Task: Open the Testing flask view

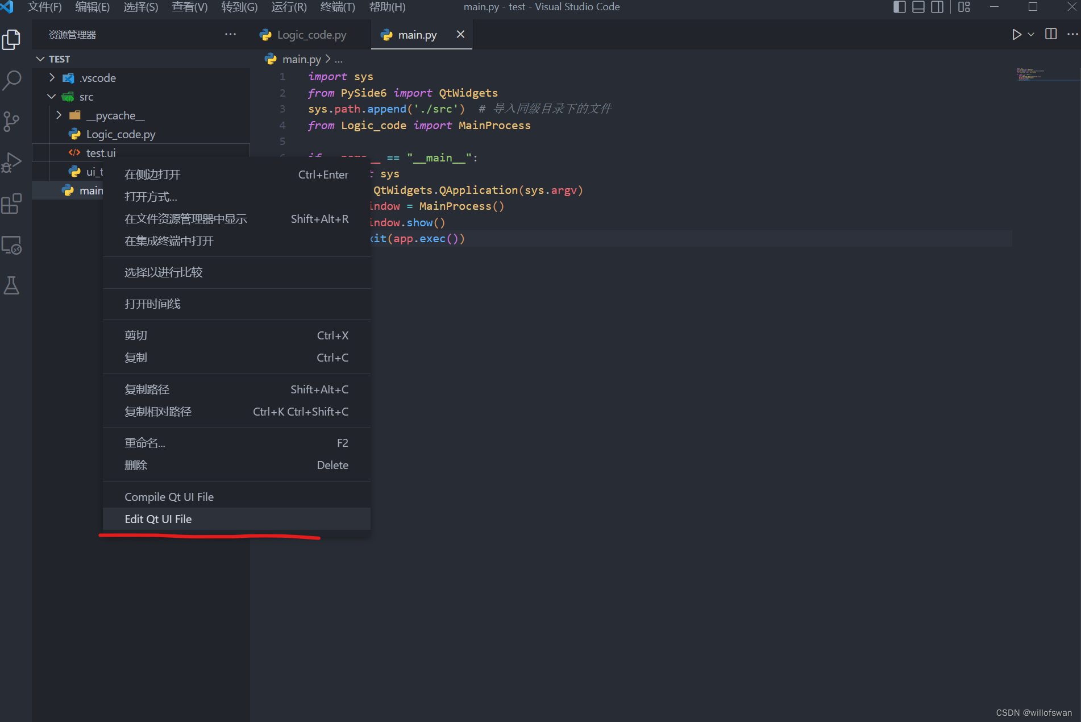Action: [11, 286]
